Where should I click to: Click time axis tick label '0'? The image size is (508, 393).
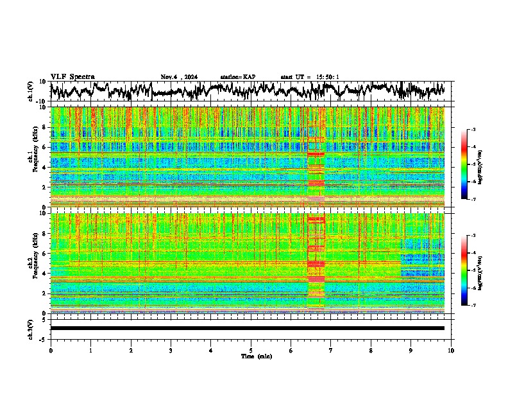[51, 351]
